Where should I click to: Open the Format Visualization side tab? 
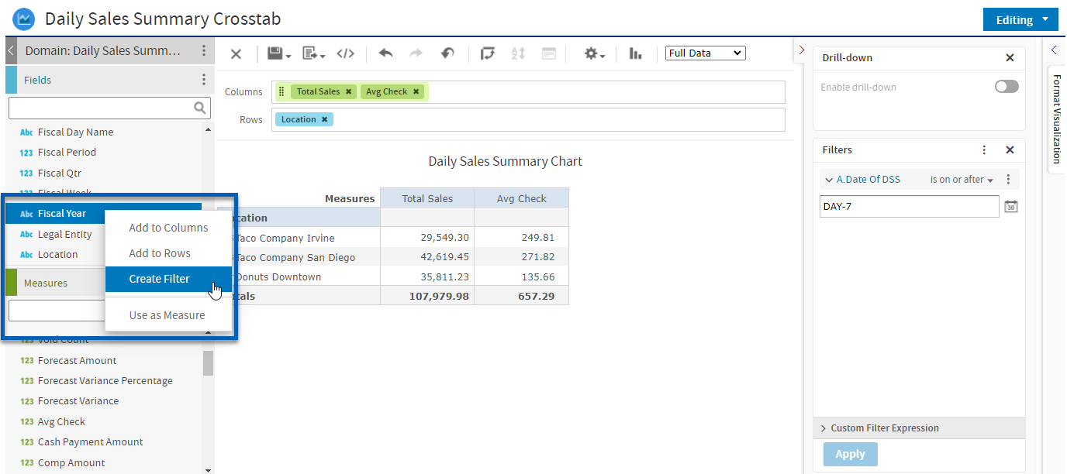click(1056, 119)
